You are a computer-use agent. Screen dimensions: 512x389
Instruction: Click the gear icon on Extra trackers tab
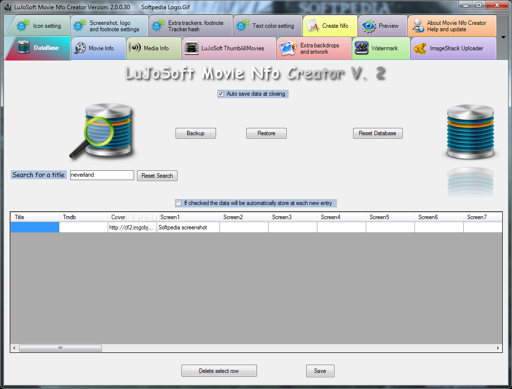[158, 25]
